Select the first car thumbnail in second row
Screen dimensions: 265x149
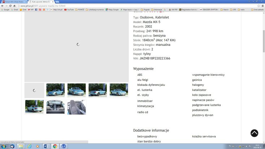[x=34, y=107]
